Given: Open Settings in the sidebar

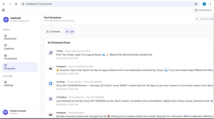Looking at the screenshot, I should (20, 84).
